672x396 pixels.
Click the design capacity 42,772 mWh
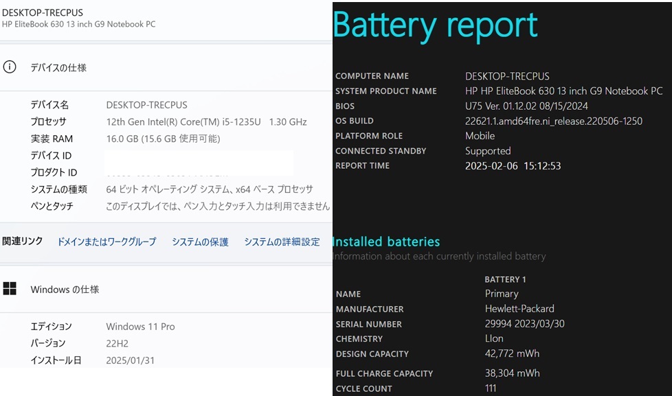click(512, 353)
